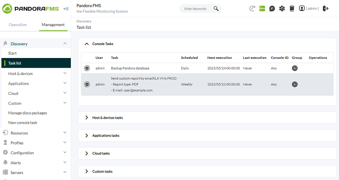Click the logout arrow icon
Image resolution: width=339 pixels, height=180 pixels.
tap(325, 8)
